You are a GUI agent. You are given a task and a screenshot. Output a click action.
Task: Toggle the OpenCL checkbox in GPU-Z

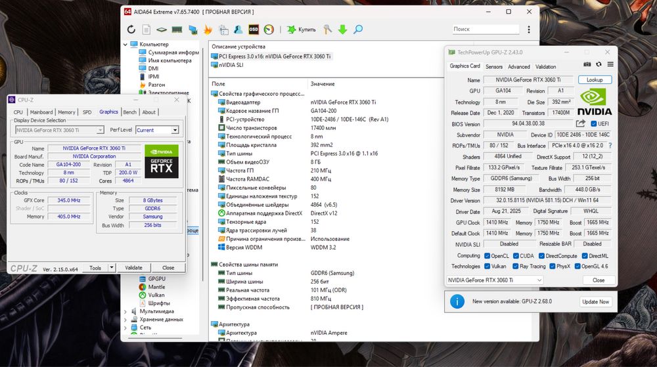[x=487, y=255]
